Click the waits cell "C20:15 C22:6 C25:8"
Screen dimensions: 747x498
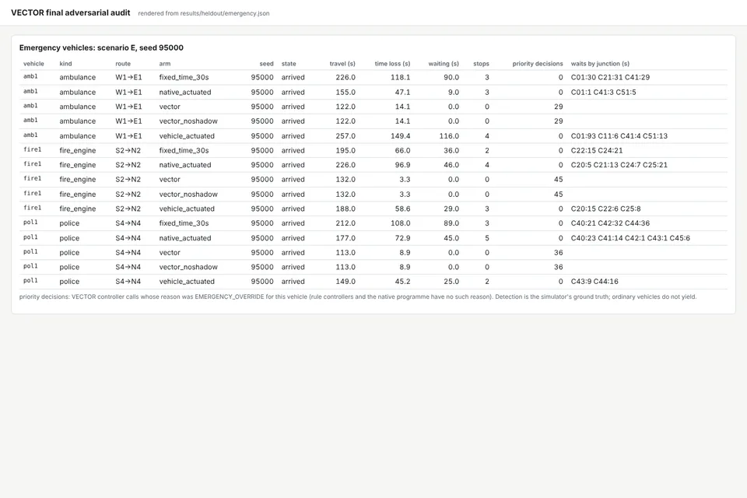tap(606, 209)
